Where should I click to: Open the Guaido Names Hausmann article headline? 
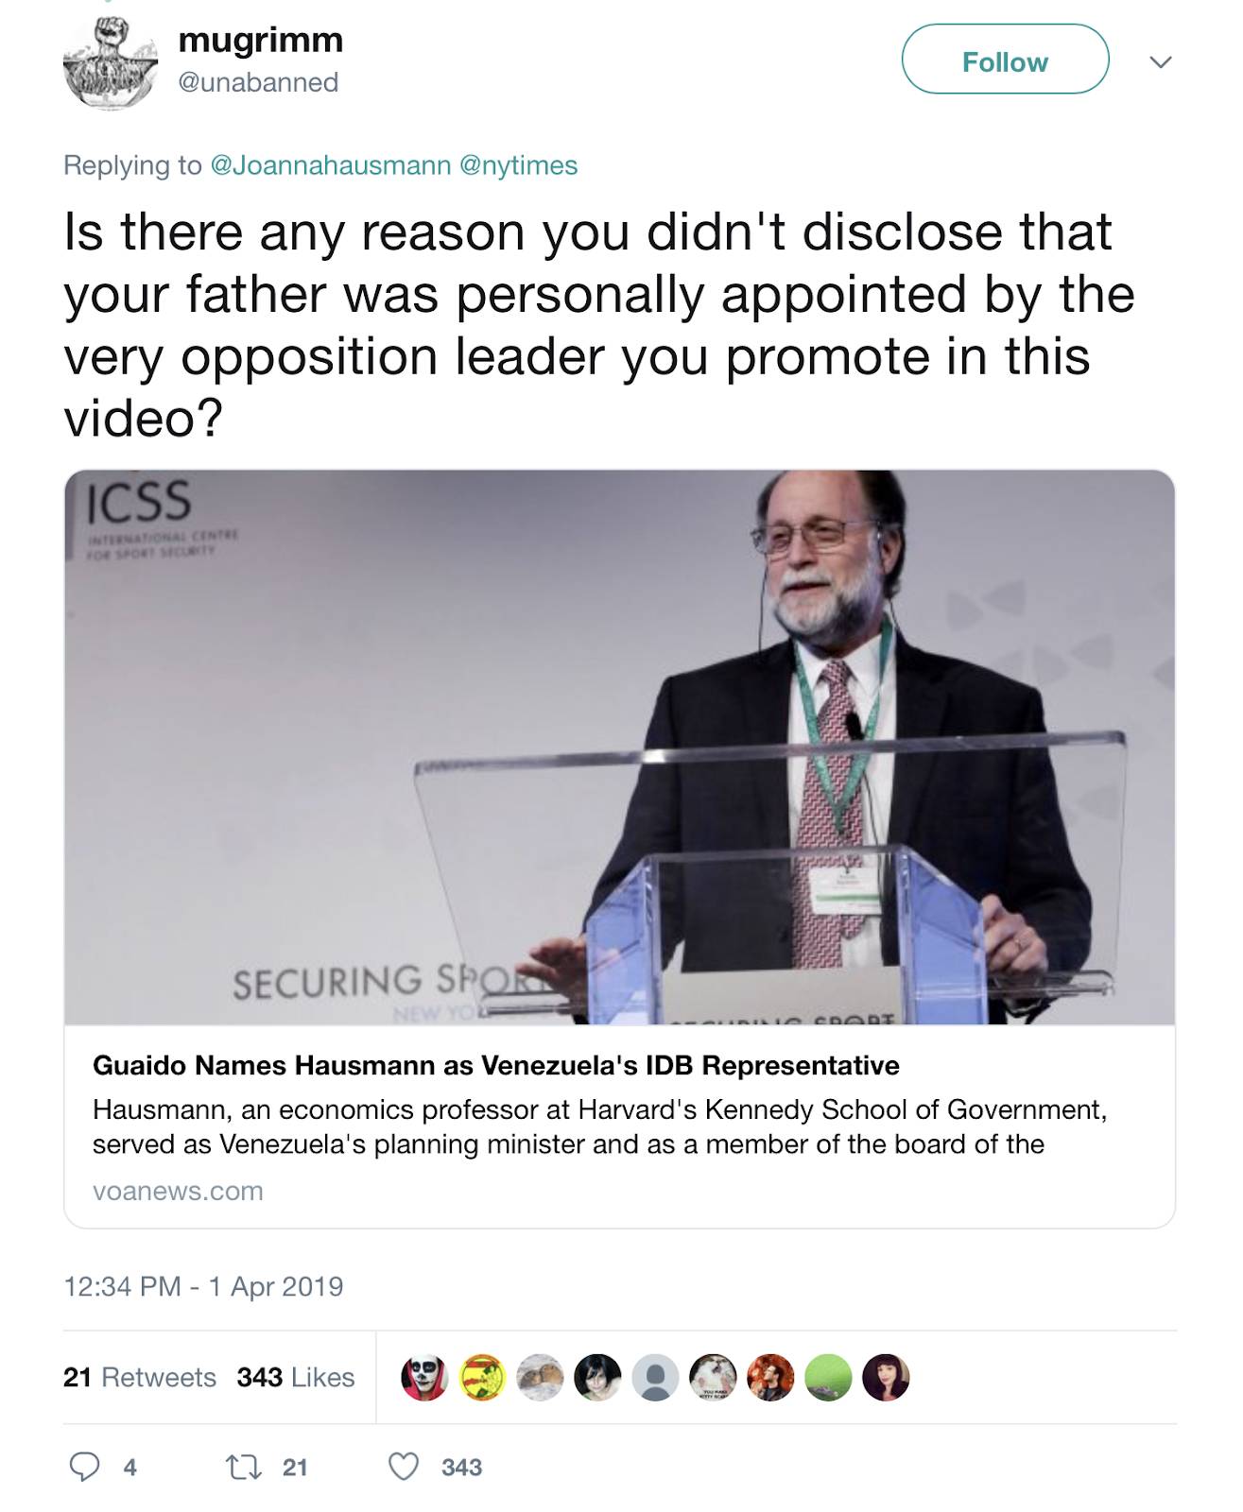click(x=496, y=1065)
